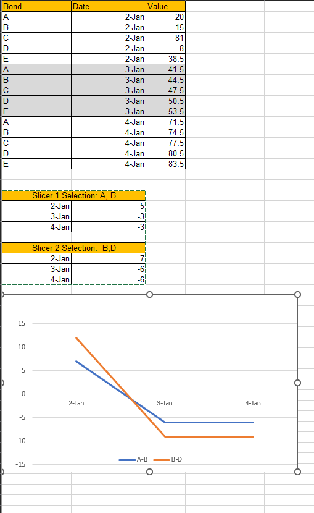
Task: Select the Bond header cell
Action: (x=36, y=6)
